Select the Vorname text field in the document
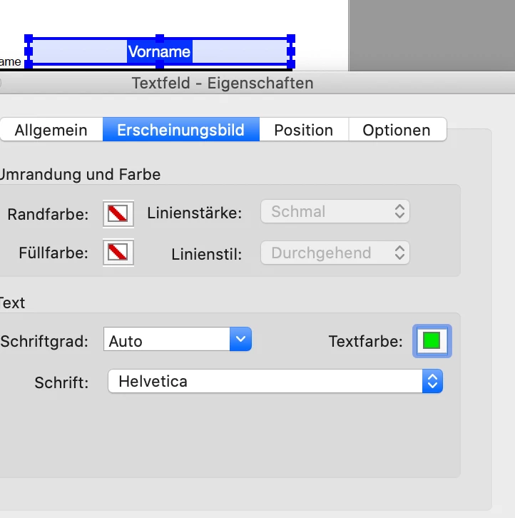The width and height of the screenshot is (515, 518). [160, 51]
